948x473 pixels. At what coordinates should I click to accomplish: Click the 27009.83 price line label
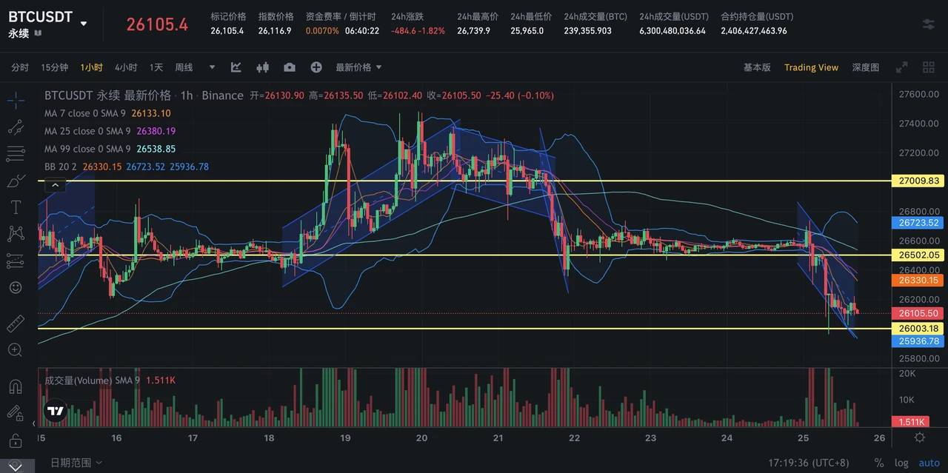click(x=919, y=181)
